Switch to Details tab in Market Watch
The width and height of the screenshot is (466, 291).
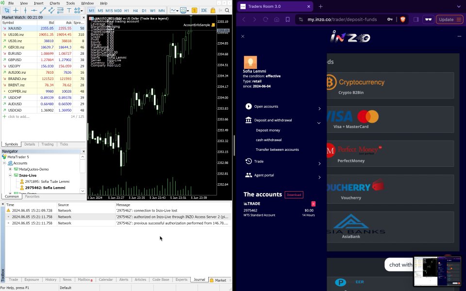(30, 145)
